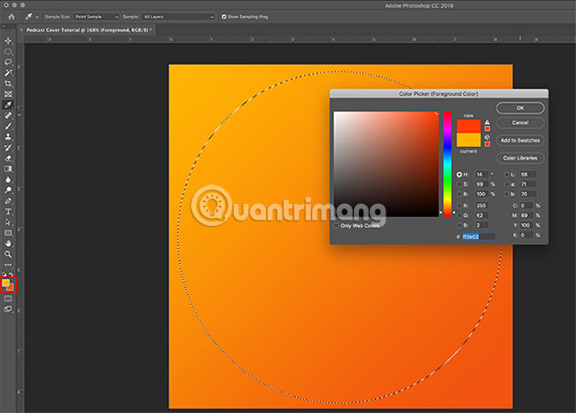This screenshot has width=576, height=413.
Task: Select the Dodge tool
Action: coord(8,190)
